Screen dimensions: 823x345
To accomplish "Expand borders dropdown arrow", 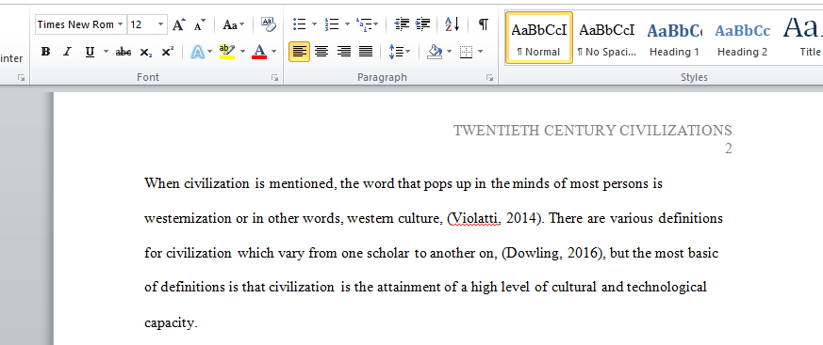I will (x=480, y=52).
